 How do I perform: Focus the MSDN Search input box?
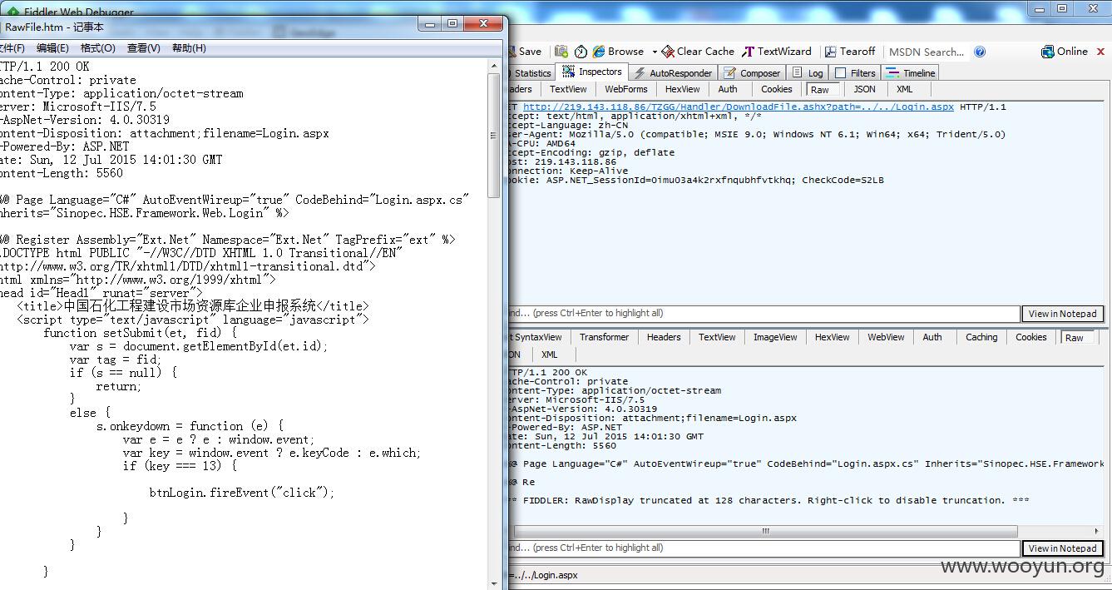(927, 52)
